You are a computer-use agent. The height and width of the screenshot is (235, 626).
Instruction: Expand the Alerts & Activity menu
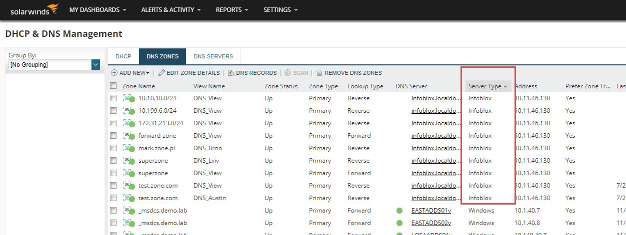(x=171, y=10)
